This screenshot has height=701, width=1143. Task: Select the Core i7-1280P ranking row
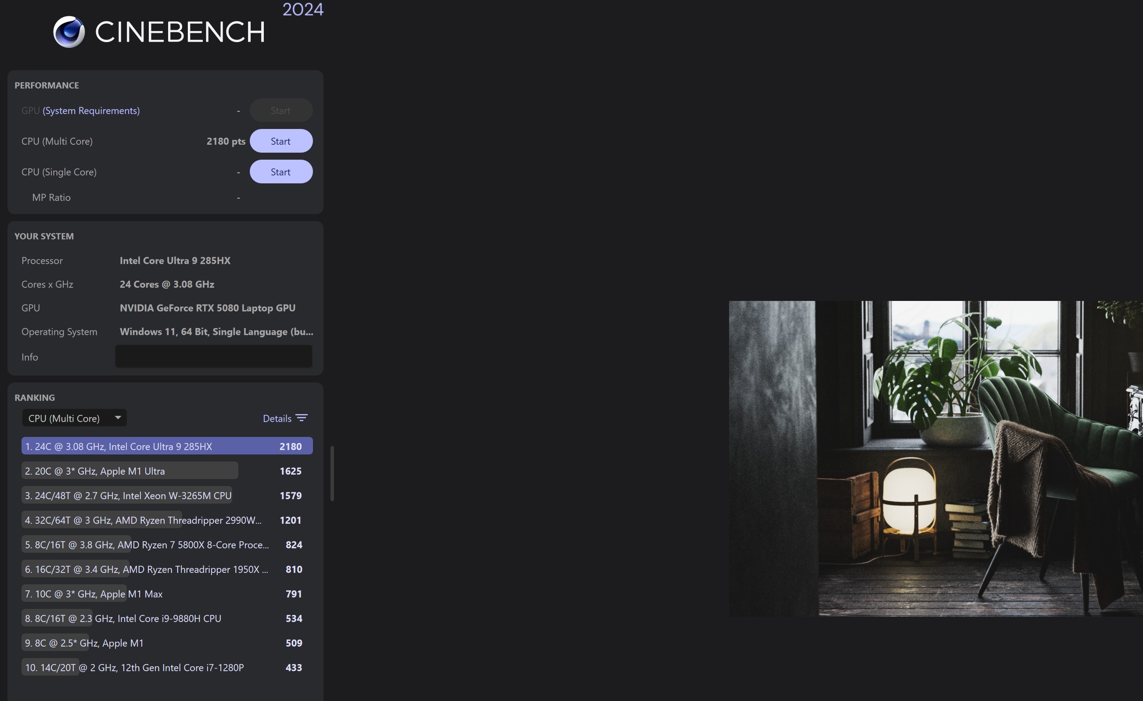point(134,667)
